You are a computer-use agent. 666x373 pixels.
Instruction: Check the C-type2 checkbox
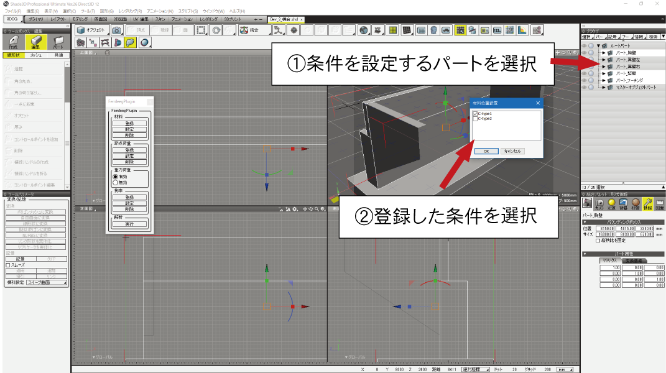[x=476, y=119]
